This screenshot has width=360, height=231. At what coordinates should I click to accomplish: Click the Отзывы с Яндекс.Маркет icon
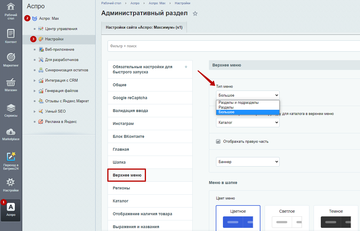click(x=41, y=101)
